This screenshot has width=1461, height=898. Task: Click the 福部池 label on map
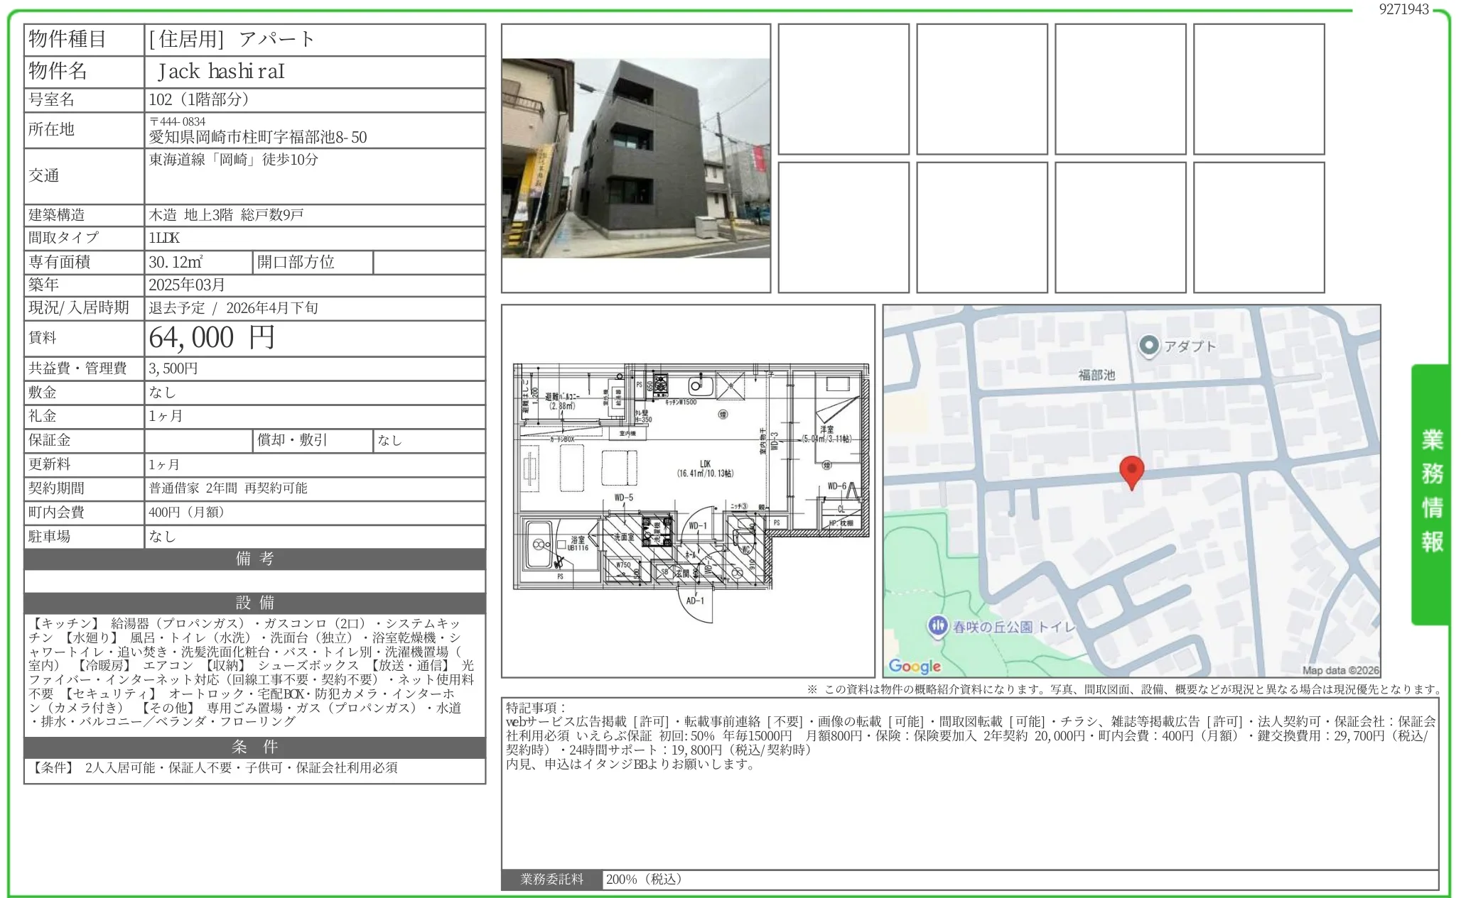coord(1096,375)
